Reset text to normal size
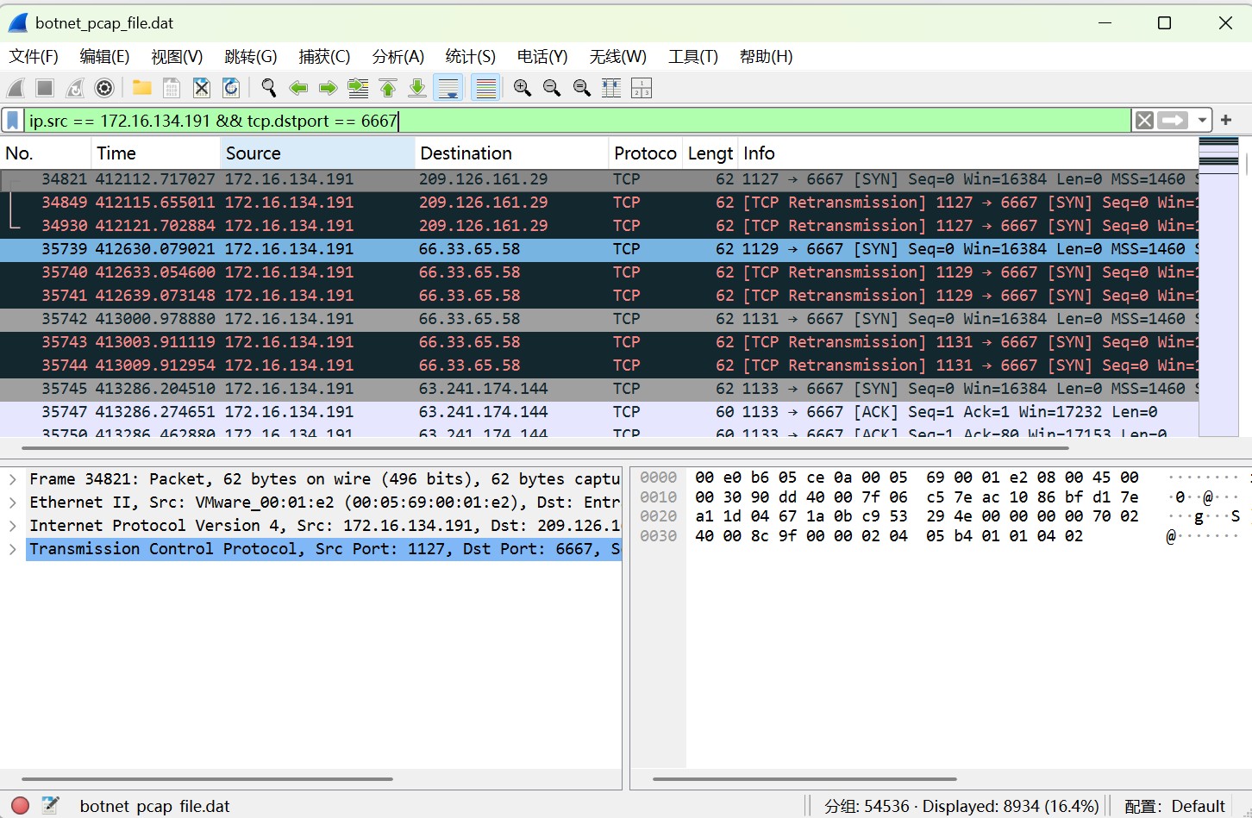The height and width of the screenshot is (818, 1252). coord(582,88)
